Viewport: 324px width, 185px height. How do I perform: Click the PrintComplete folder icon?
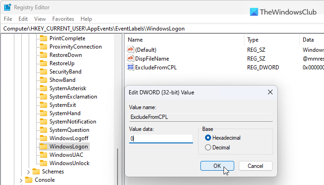point(44,38)
